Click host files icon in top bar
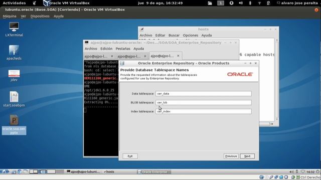 pos(210,3)
